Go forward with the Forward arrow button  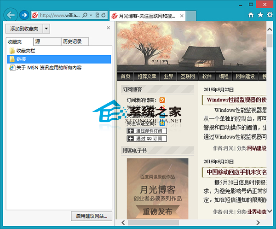[24, 15]
